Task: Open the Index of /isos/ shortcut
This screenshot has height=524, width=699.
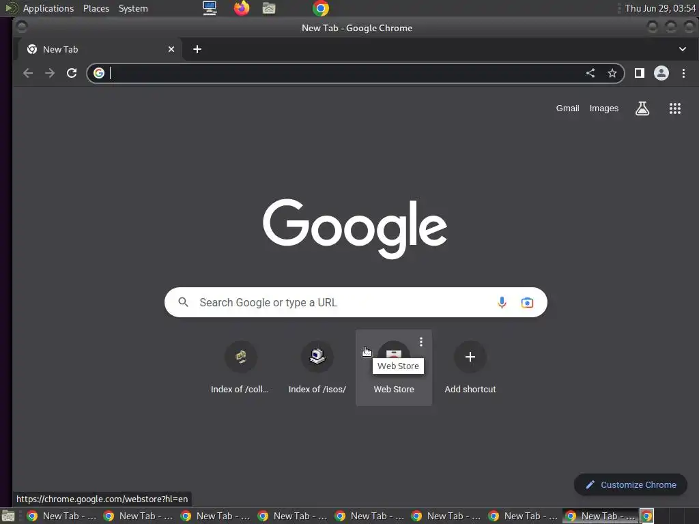Action: coord(317,368)
